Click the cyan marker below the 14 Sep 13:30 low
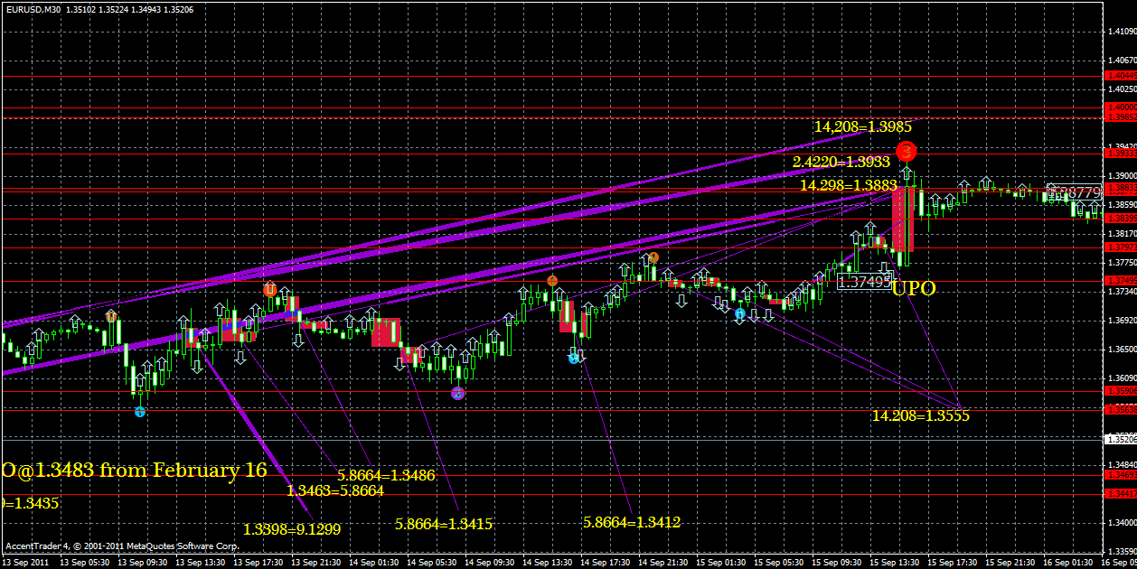Screen dimensions: 1137x569 [573, 358]
